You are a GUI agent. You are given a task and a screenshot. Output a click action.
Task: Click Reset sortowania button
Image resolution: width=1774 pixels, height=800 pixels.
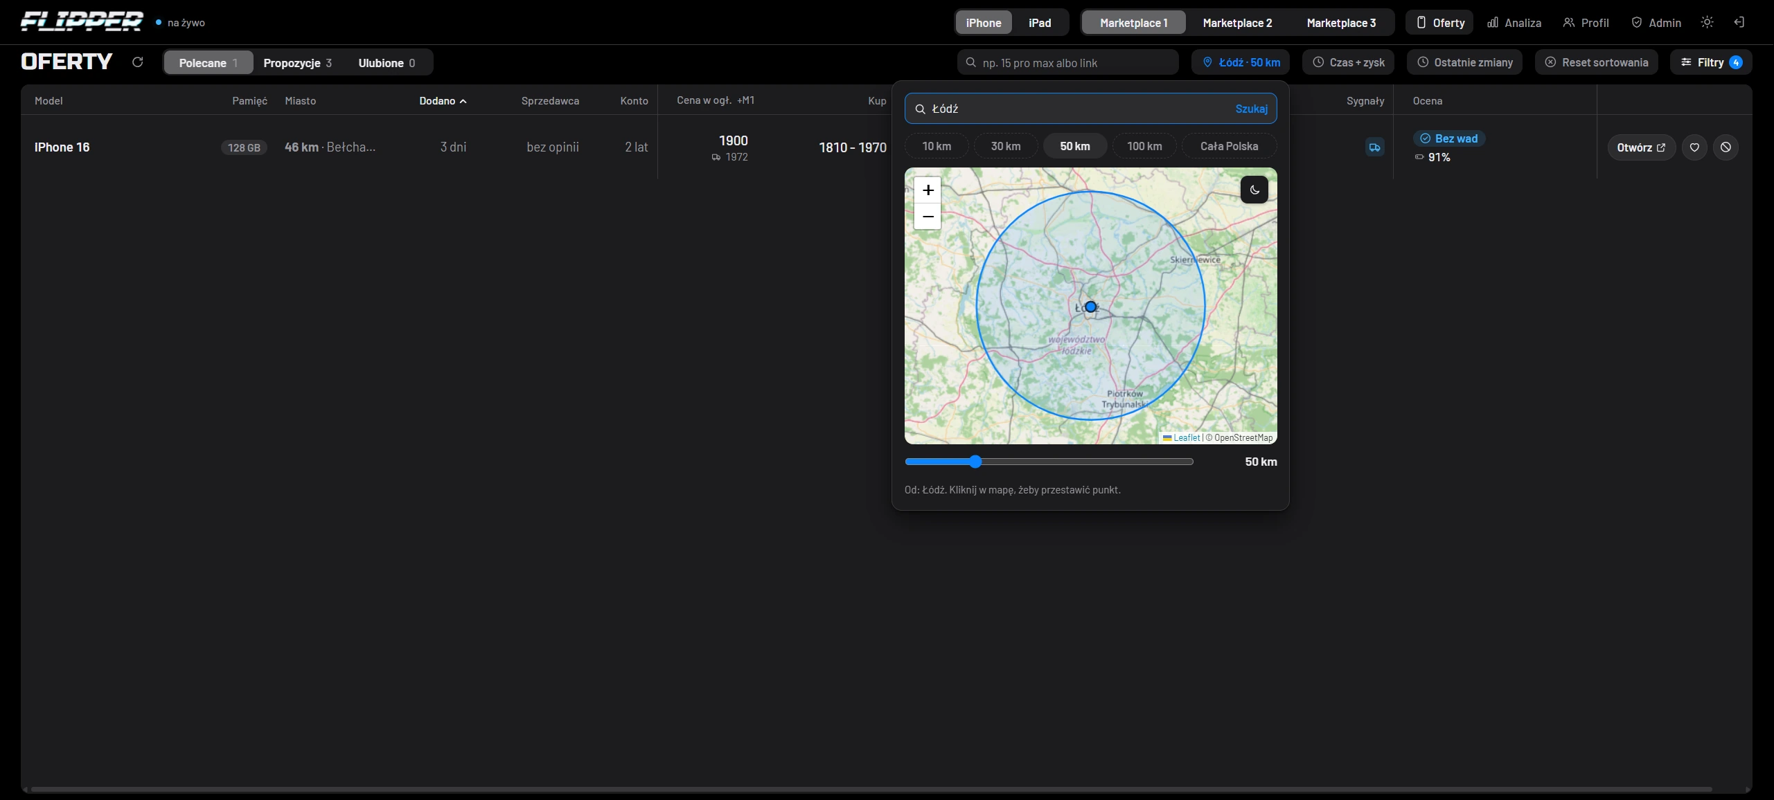1596,62
